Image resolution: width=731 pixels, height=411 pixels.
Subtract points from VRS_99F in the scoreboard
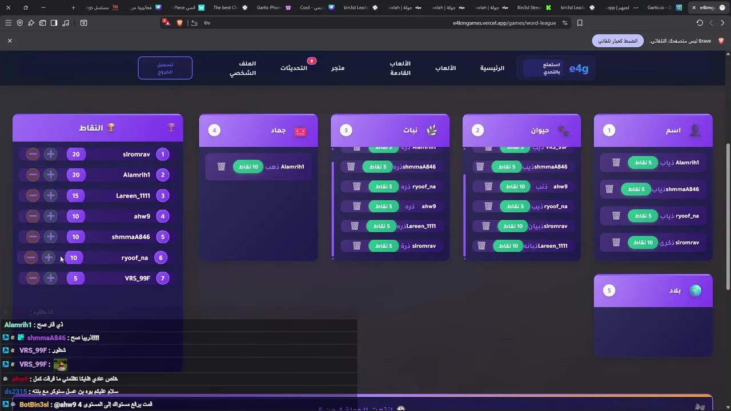point(33,278)
